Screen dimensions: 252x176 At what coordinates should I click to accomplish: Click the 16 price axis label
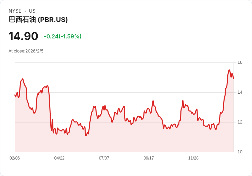240,62
